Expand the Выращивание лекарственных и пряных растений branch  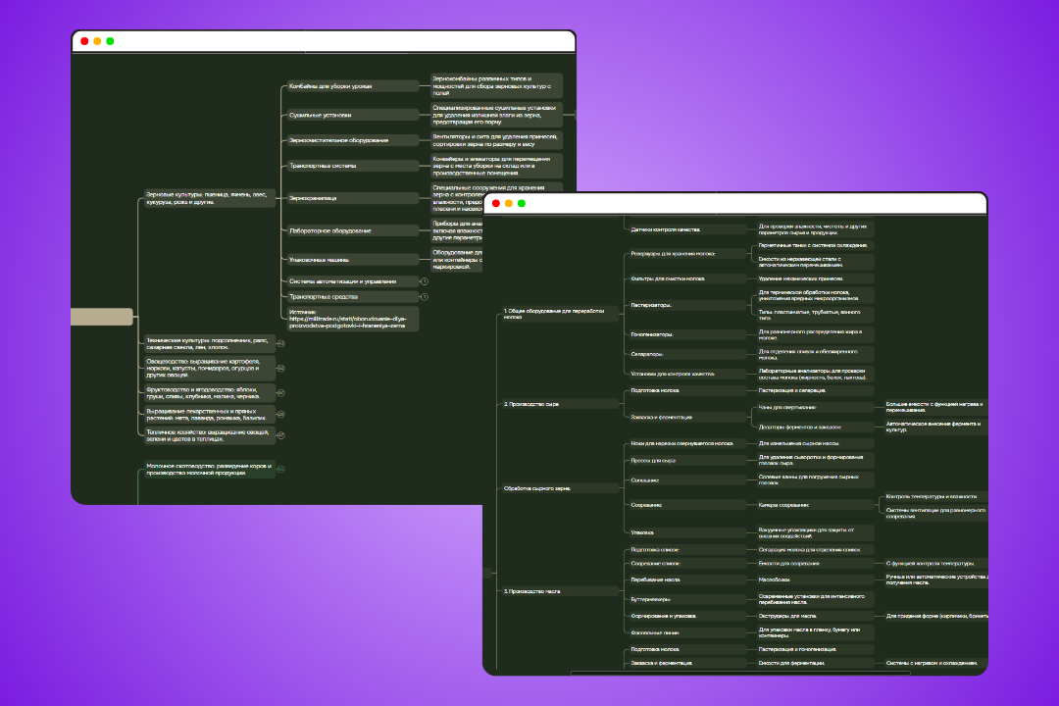[281, 414]
